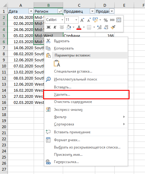Click the Merge and Center icon
The width and height of the screenshot is (145, 174).
pyautogui.click(x=119, y=20)
